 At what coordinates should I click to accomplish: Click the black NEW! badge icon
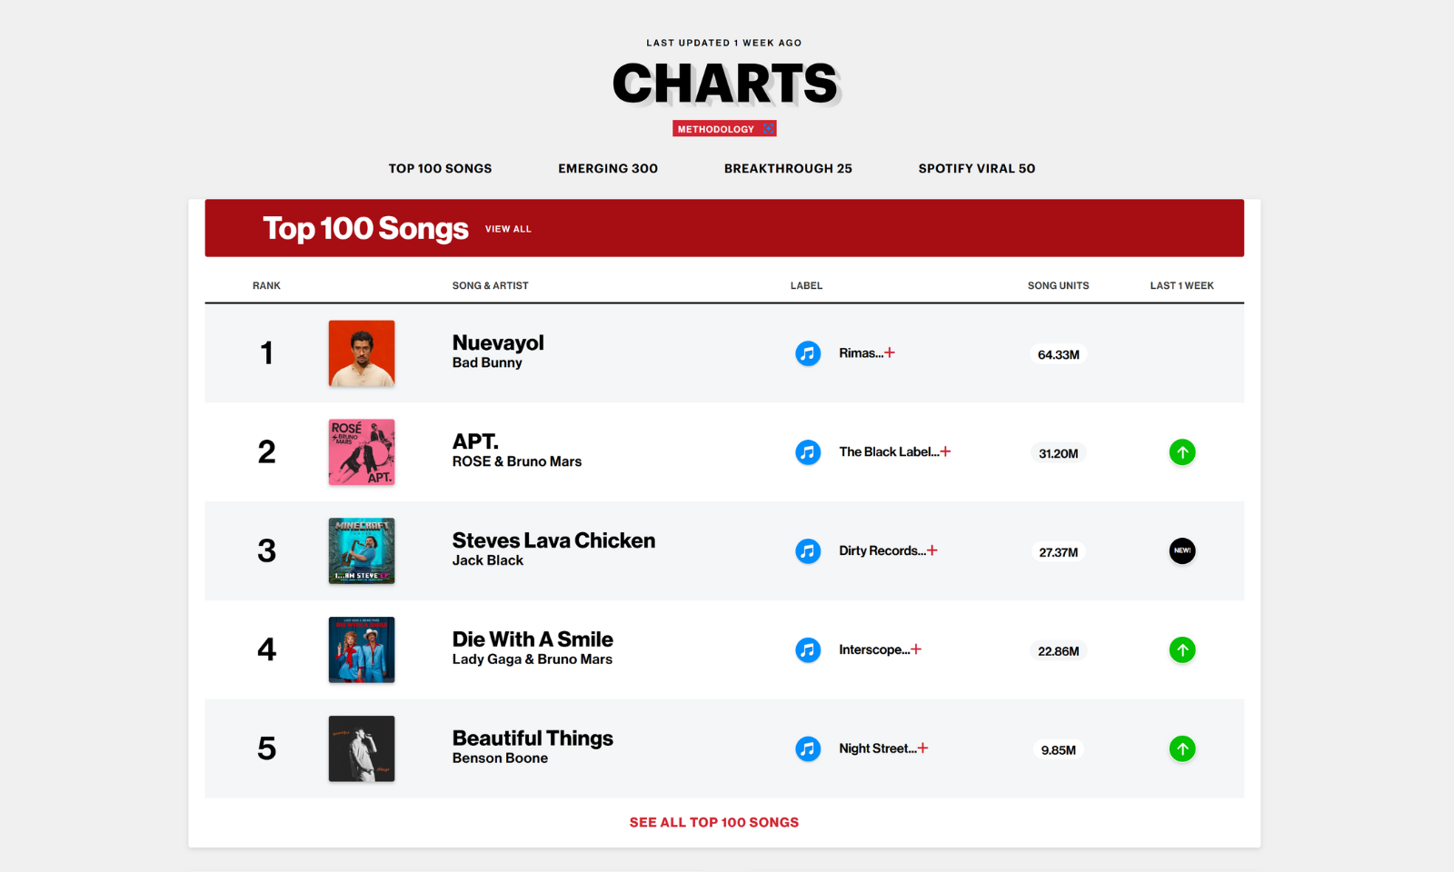pyautogui.click(x=1181, y=551)
